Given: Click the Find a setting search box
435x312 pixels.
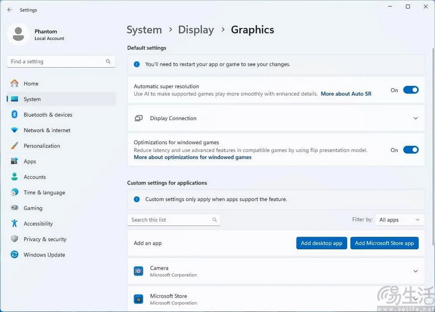Looking at the screenshot, I should point(61,61).
